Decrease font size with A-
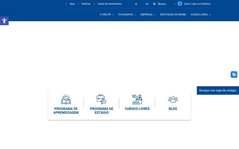 [x=136, y=4]
